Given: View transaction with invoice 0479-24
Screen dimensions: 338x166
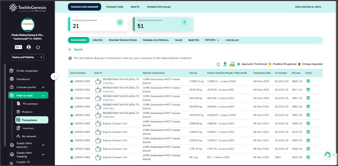Looking at the screenshot, I should click(x=308, y=132).
